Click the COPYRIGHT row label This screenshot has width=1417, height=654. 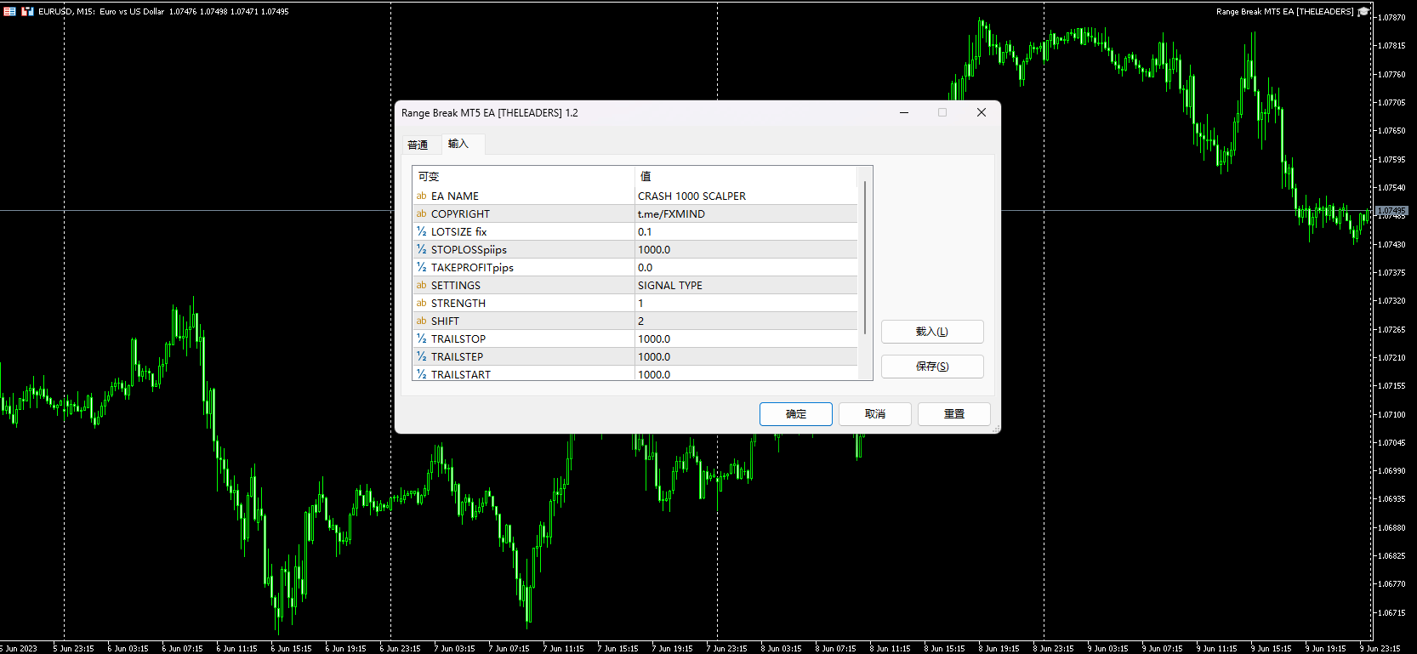click(460, 214)
